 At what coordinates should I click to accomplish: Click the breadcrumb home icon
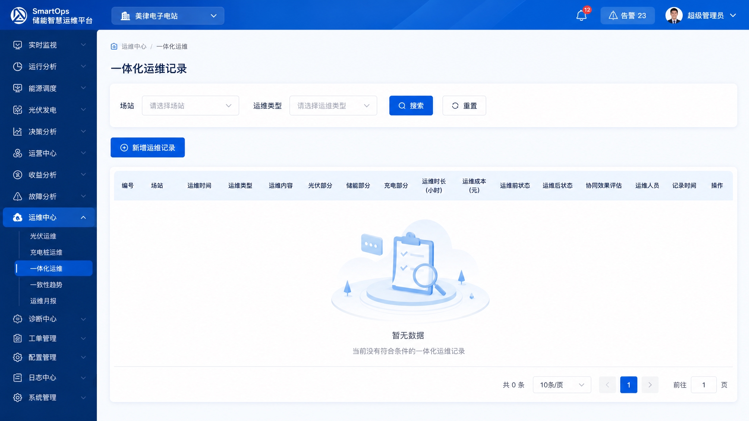pos(114,46)
